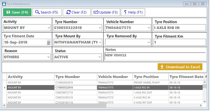
Task: Click the horizontal scrollbar thumb
Action: tap(56, 106)
